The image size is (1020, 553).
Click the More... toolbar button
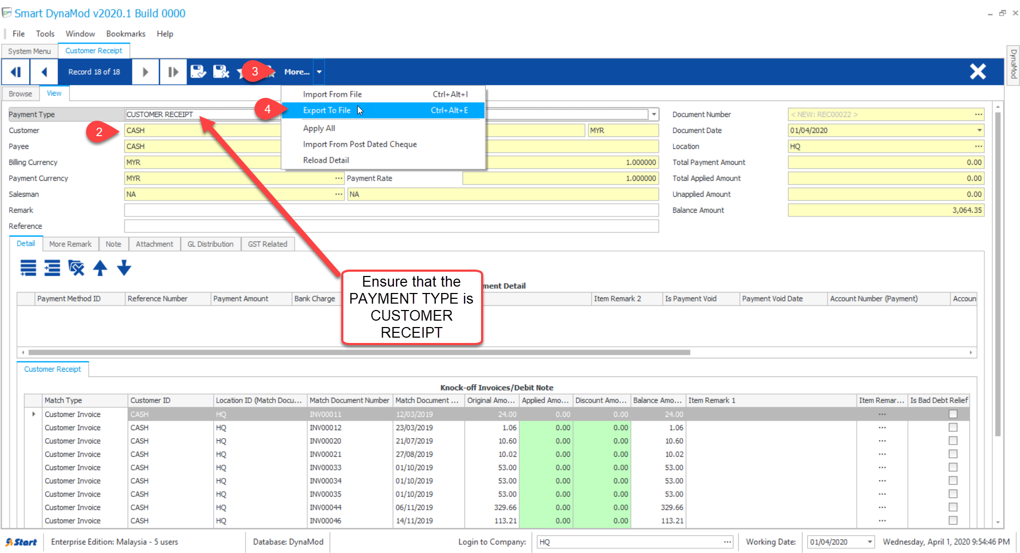pyautogui.click(x=297, y=72)
